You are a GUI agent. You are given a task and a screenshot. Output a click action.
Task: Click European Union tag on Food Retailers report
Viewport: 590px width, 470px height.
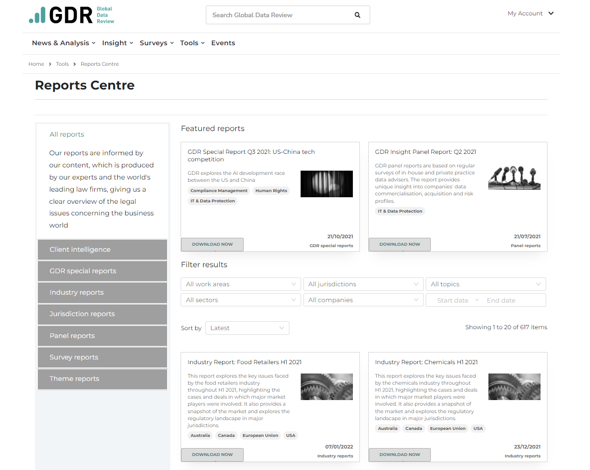(x=260, y=435)
